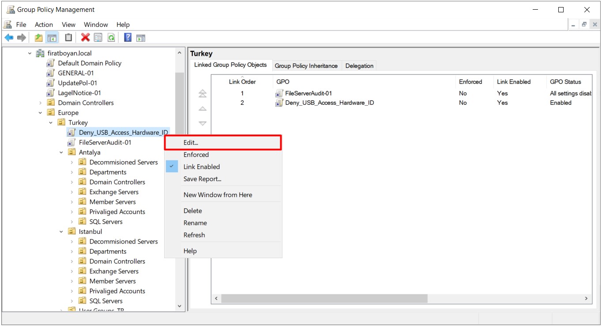Click the red Delete X toolbar icon
Viewport: 602px width, 326px height.
[x=86, y=38]
